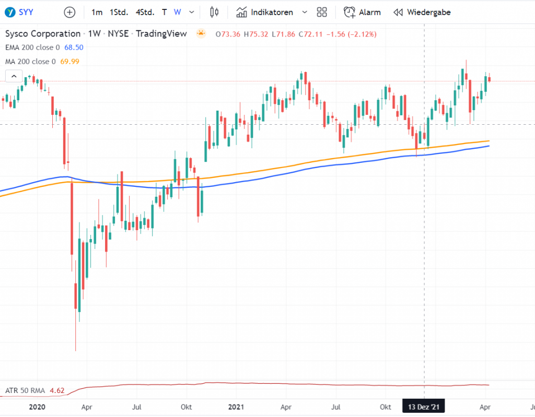Switch to the 4Std. interval
The image size is (535, 417).
[x=145, y=12]
